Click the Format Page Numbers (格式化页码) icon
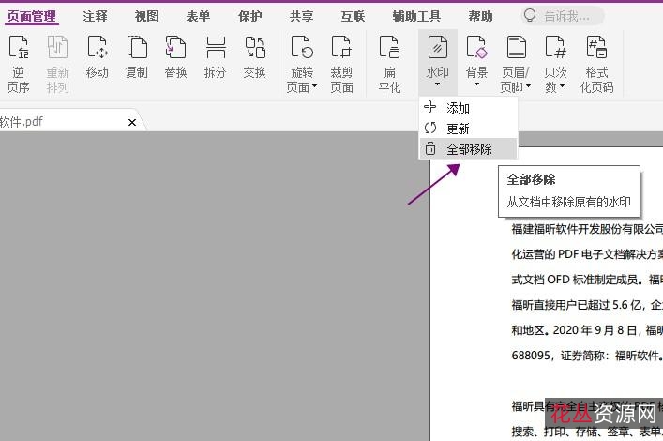 (596, 47)
